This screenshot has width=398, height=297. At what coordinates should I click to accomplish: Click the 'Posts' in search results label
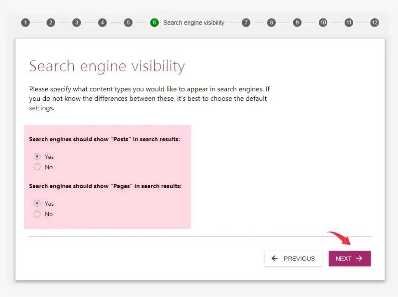pos(104,139)
